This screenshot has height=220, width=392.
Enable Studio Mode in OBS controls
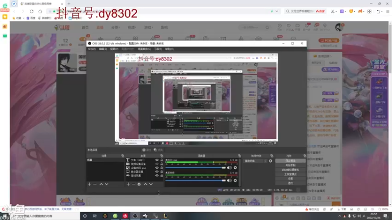[x=290, y=175]
